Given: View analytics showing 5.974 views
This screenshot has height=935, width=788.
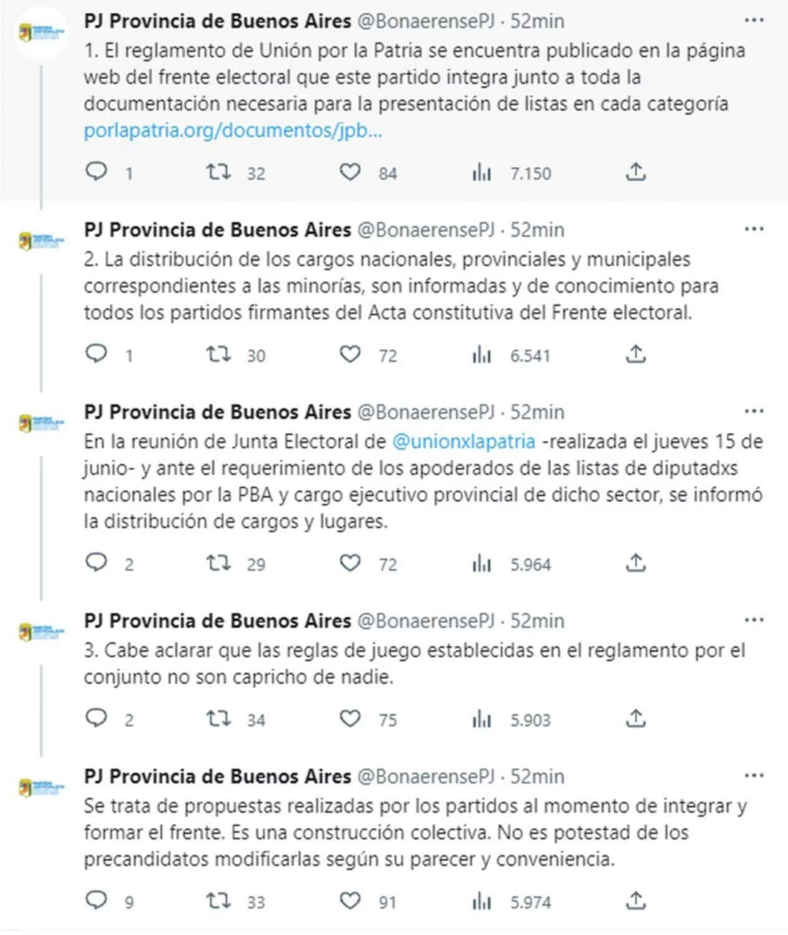Looking at the screenshot, I should [482, 901].
